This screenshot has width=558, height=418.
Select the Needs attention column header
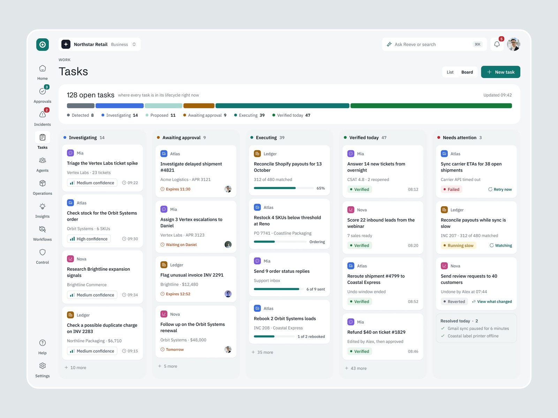[x=460, y=138]
